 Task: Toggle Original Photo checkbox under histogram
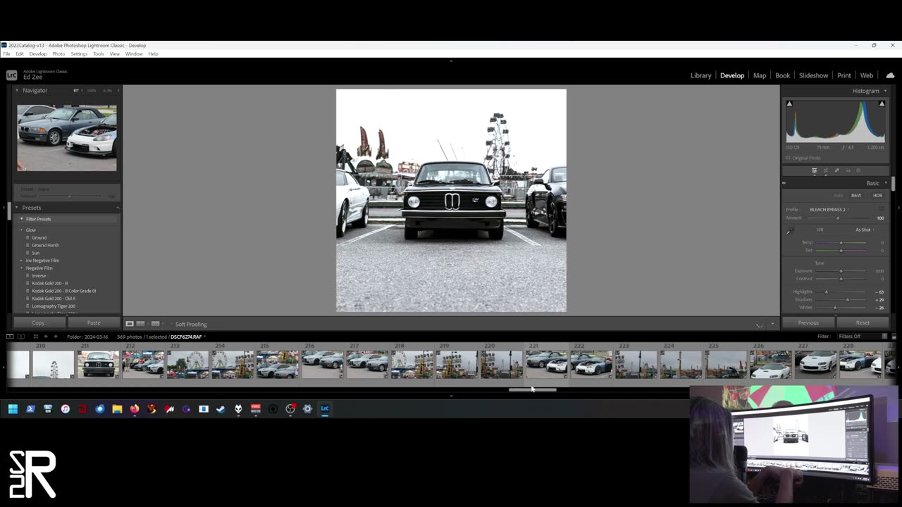pyautogui.click(x=789, y=158)
